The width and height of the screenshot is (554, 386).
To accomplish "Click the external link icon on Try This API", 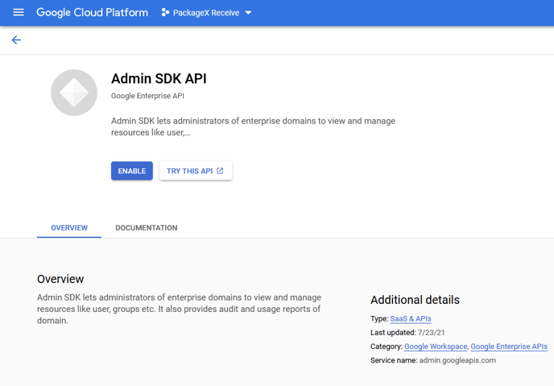I will coord(221,171).
